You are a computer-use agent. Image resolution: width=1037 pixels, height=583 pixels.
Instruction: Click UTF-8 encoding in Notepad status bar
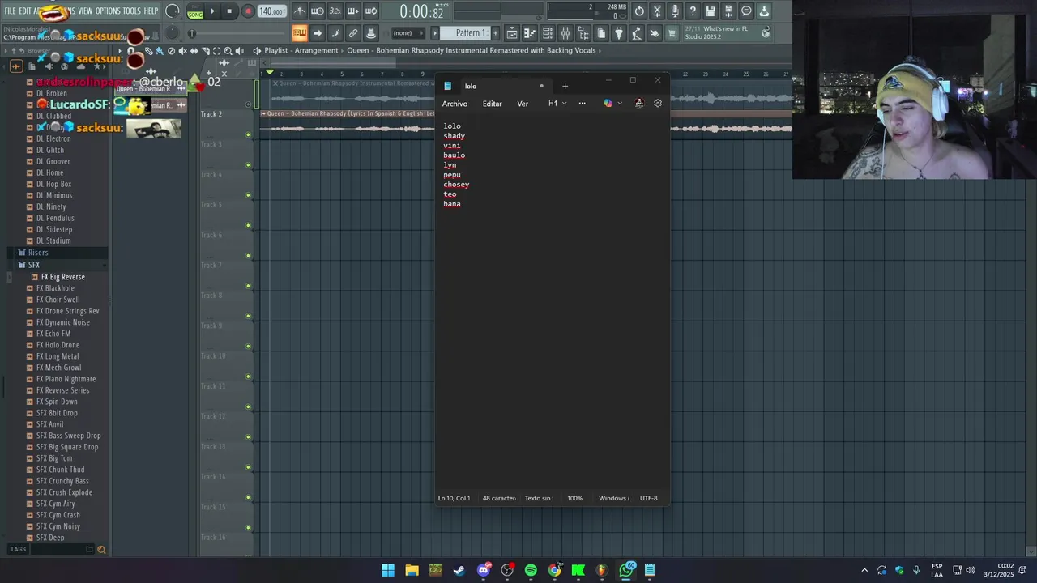click(649, 498)
